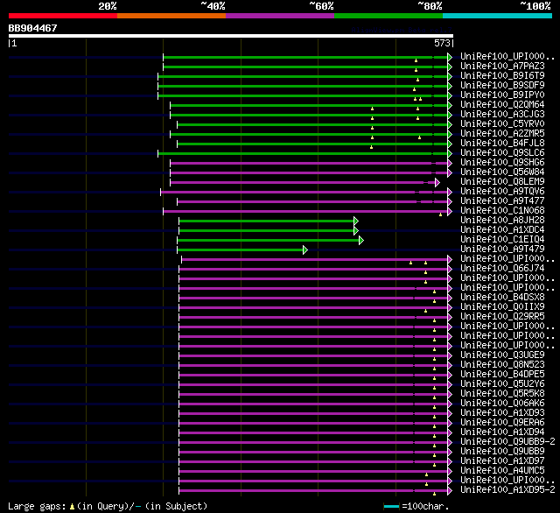Select the UniRef100_Q8LEM9 label
560x513 pixels.
coord(502,182)
